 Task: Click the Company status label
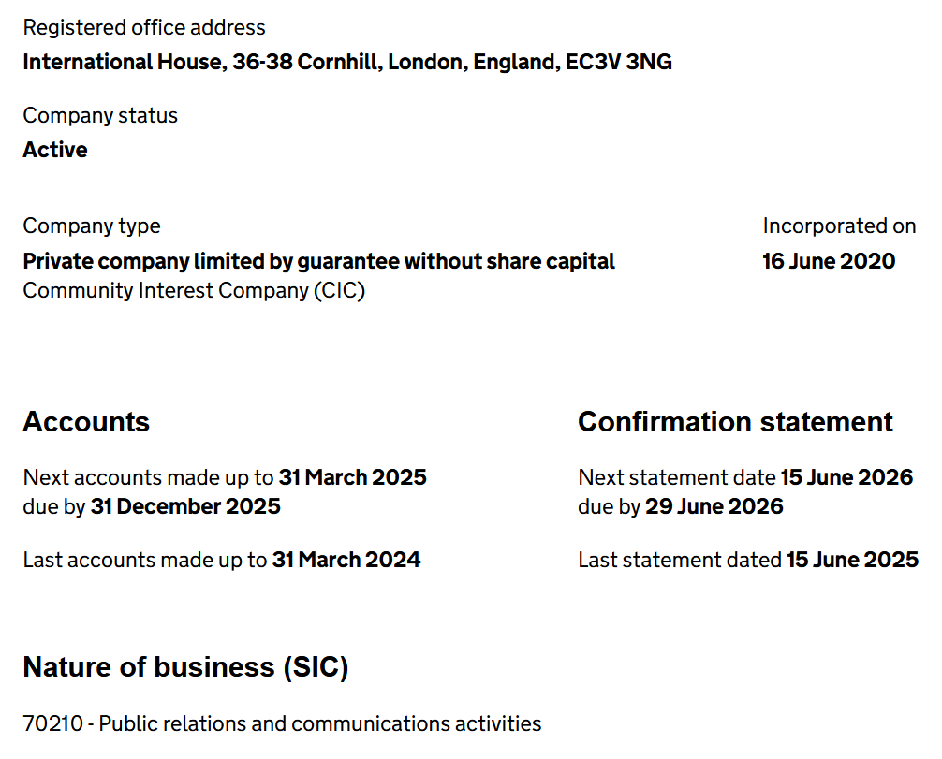100,116
